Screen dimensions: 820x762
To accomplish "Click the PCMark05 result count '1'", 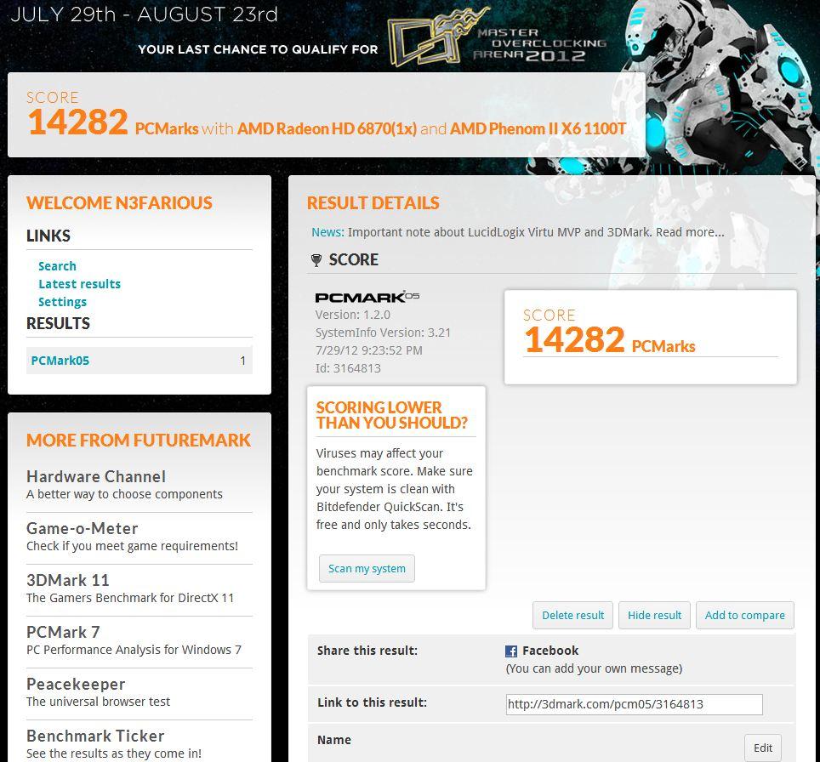I will [242, 361].
